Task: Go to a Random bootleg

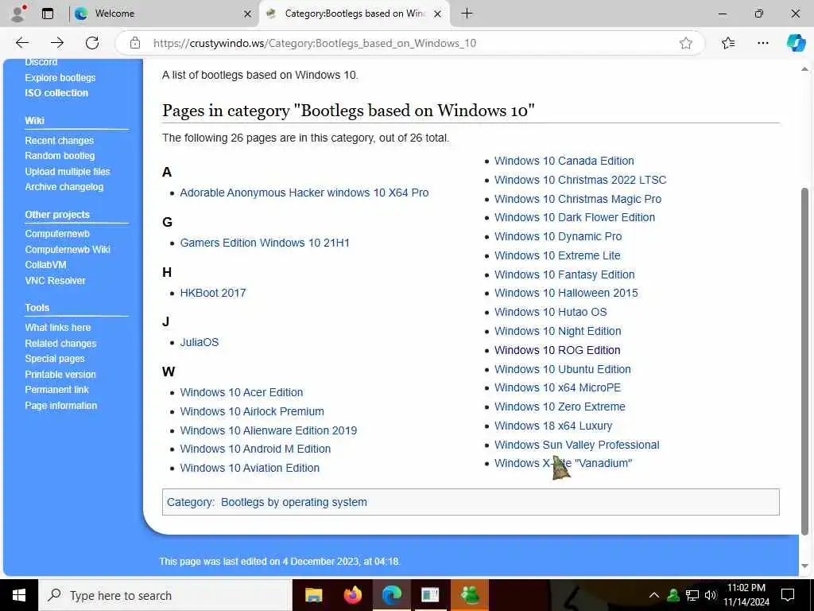Action: 60,156
